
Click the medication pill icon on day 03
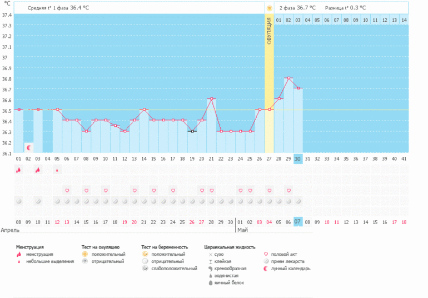click(x=38, y=201)
